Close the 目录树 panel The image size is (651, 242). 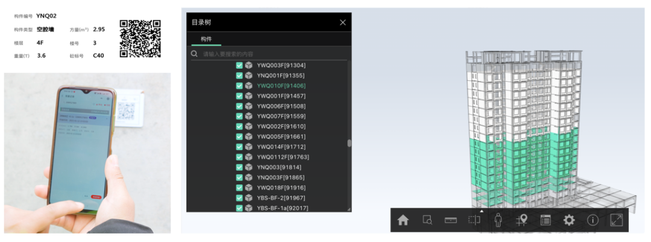pos(342,22)
